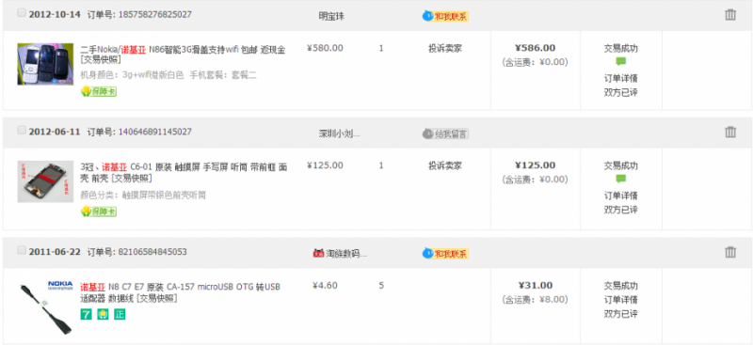The image size is (753, 345).
Task: Click the 保障卡 badge under the N86 phone
Action: (x=99, y=91)
